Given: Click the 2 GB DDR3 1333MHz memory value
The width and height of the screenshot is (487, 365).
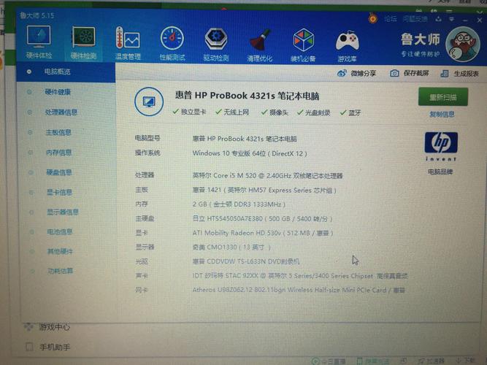Looking at the screenshot, I should (239, 204).
